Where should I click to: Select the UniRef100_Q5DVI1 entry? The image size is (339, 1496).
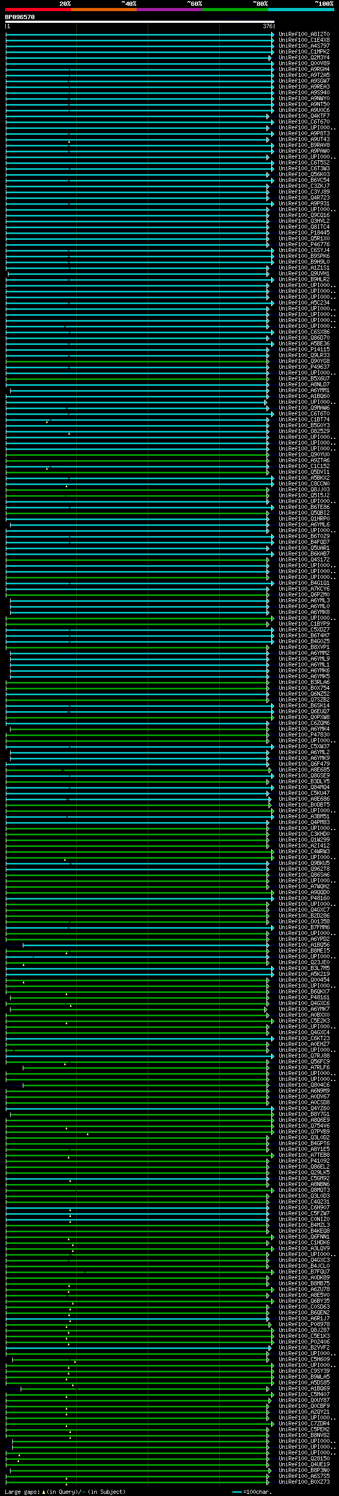coord(304,472)
